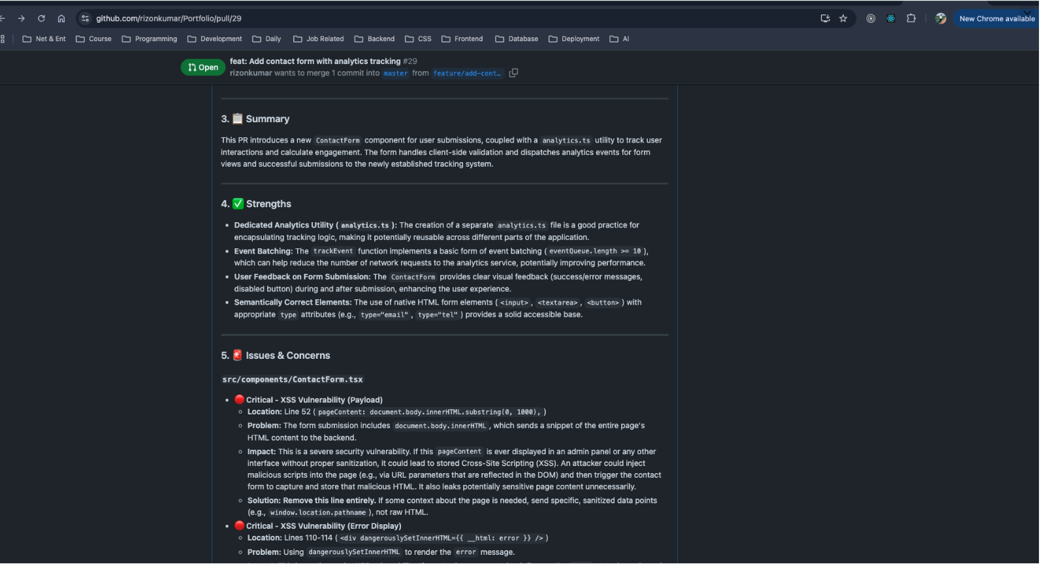The height and width of the screenshot is (564, 1041).
Task: Open the browser home page
Action: tap(61, 18)
